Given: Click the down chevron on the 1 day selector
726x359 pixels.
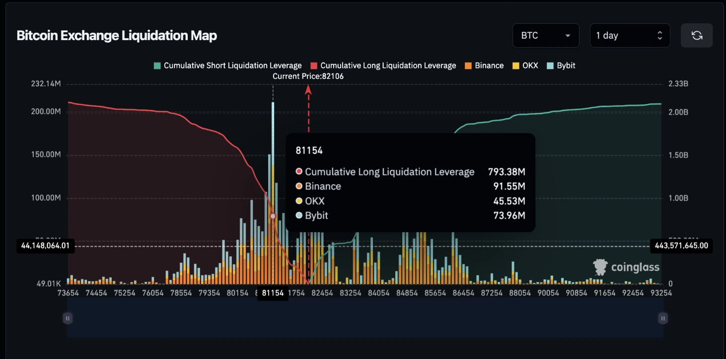Looking at the screenshot, I should [x=659, y=38].
